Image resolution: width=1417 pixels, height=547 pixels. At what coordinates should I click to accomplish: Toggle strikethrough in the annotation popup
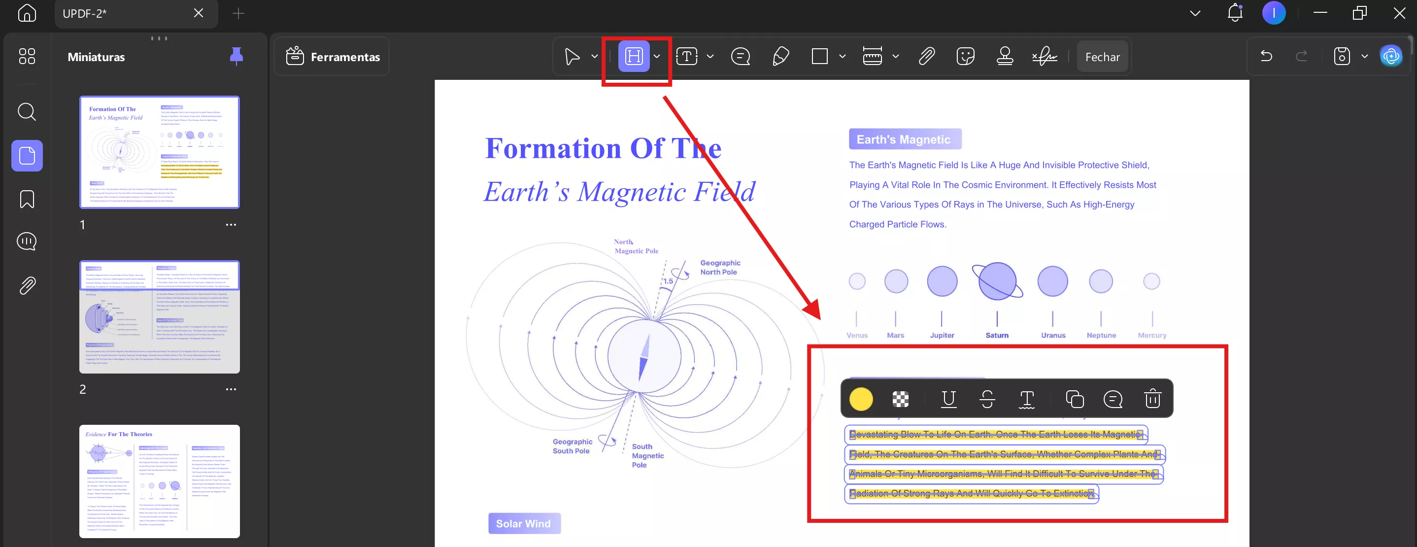[987, 398]
